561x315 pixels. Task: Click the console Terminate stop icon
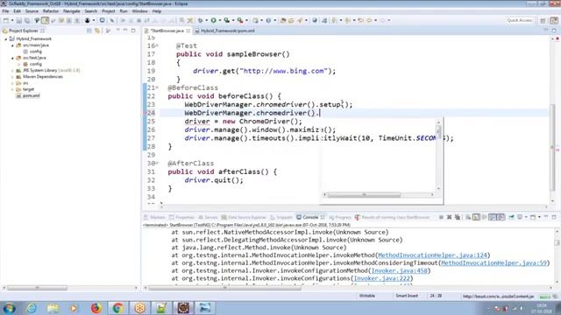click(x=441, y=217)
